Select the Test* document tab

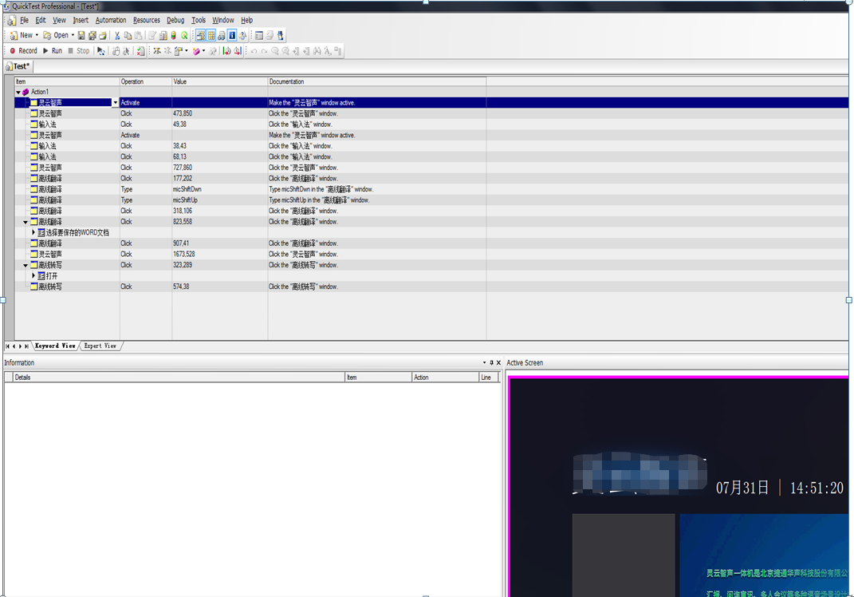18,66
